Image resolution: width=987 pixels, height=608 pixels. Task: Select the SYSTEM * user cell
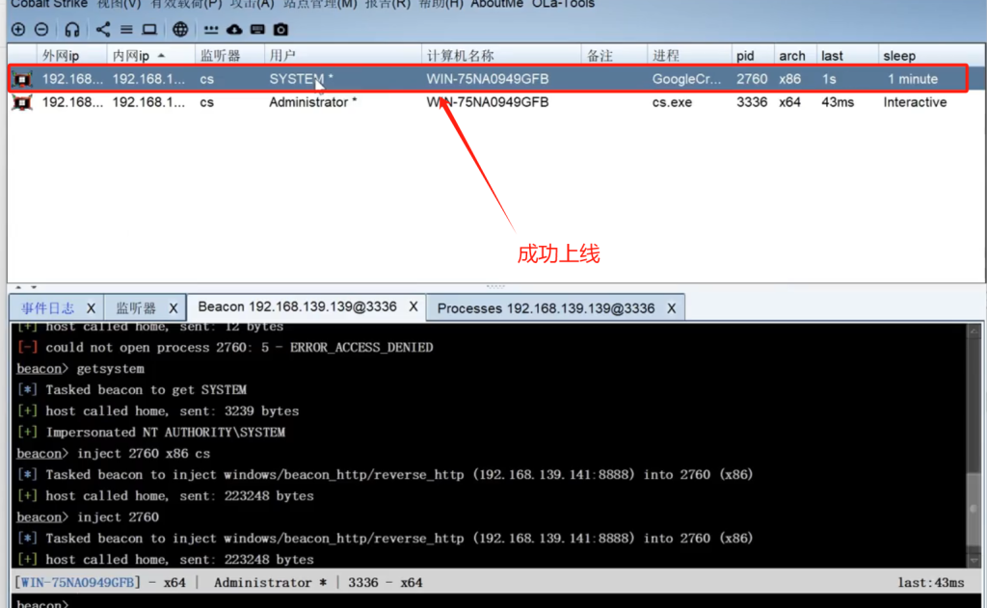click(301, 79)
